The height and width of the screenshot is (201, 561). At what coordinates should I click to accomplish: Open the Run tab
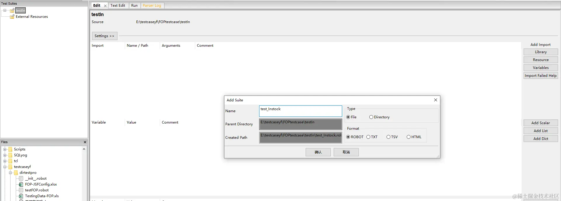[x=134, y=6]
